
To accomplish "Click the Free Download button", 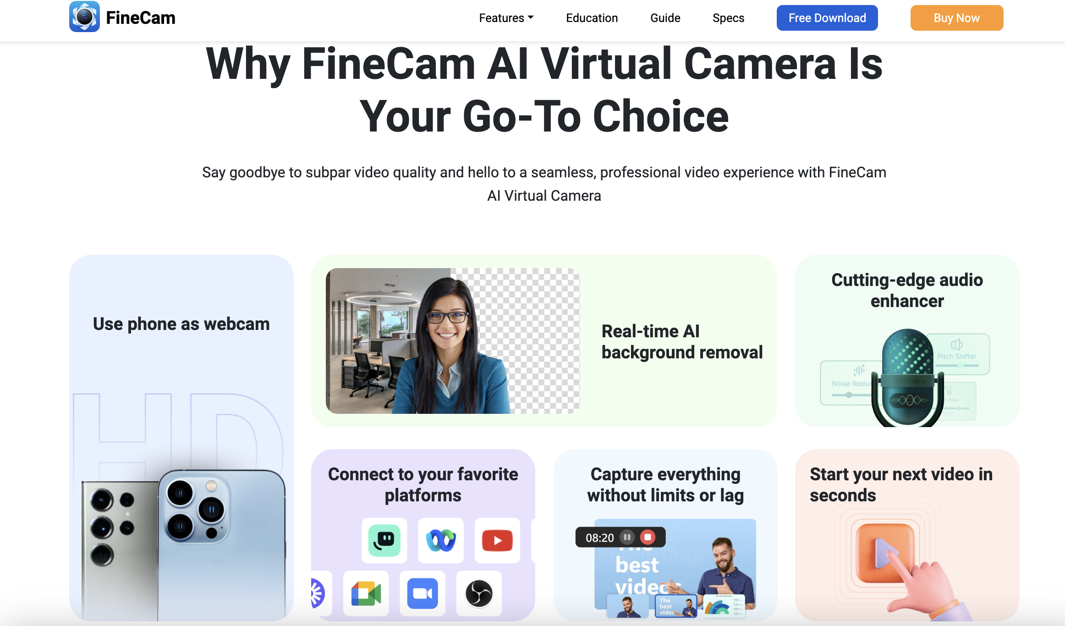I will 827,18.
